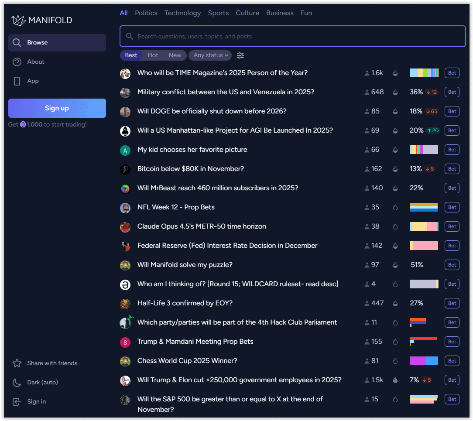Open author avatar of DOGE shut down market
Viewport: 473px width, 421px height.
125,112
